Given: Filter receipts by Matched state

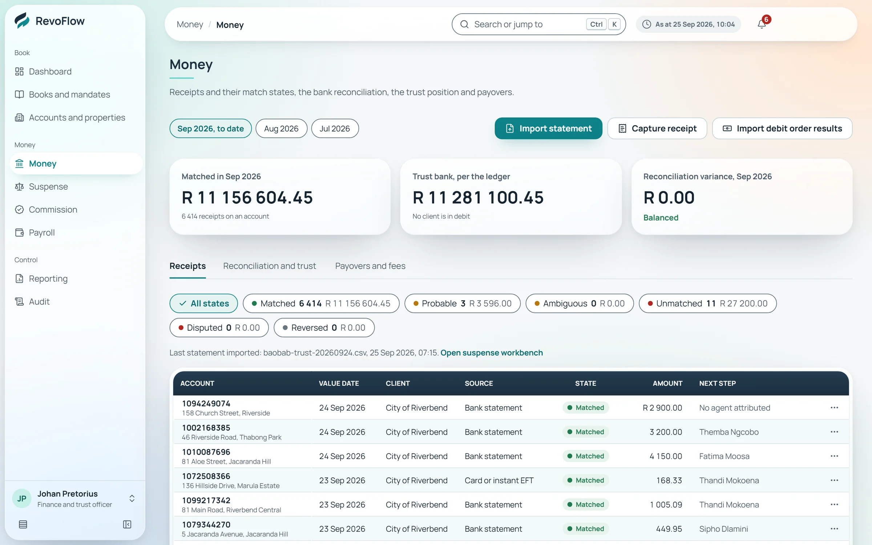Looking at the screenshot, I should coord(321,303).
